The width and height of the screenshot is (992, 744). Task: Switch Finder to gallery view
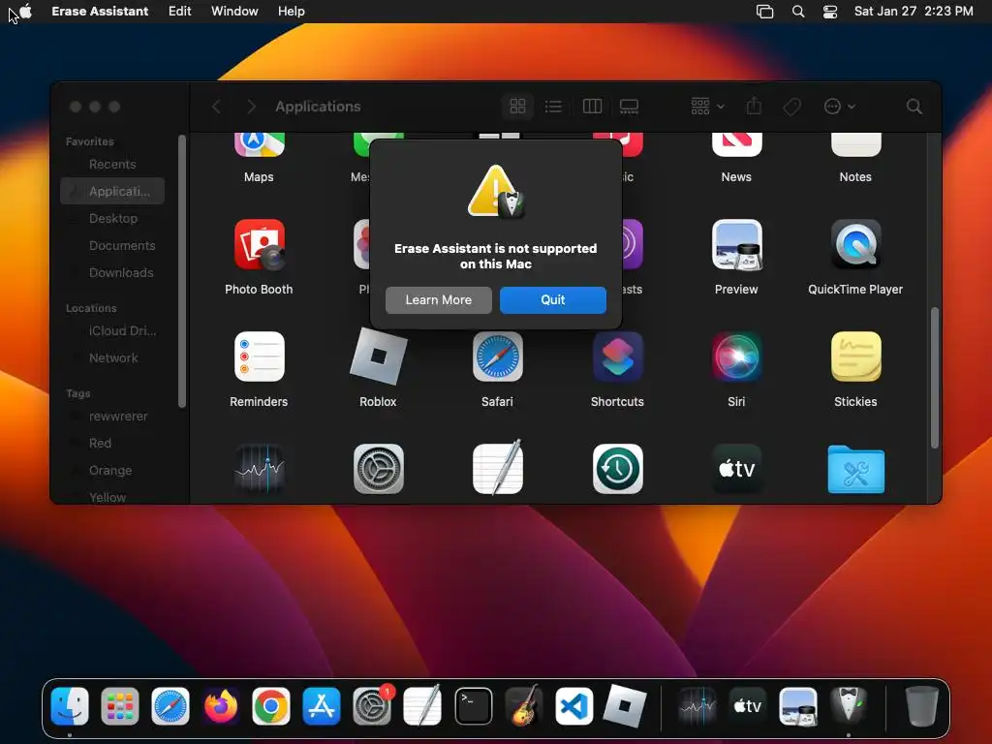[629, 107]
